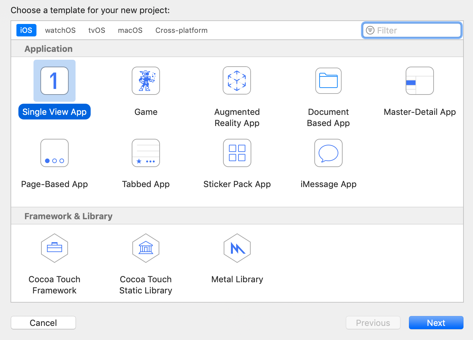The image size is (473, 340).
Task: Click the Framework & Library section header
Action: [69, 216]
